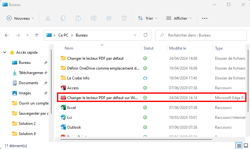The image size is (250, 149).
Task: Click the PDF file icon
Action: [x=63, y=98]
